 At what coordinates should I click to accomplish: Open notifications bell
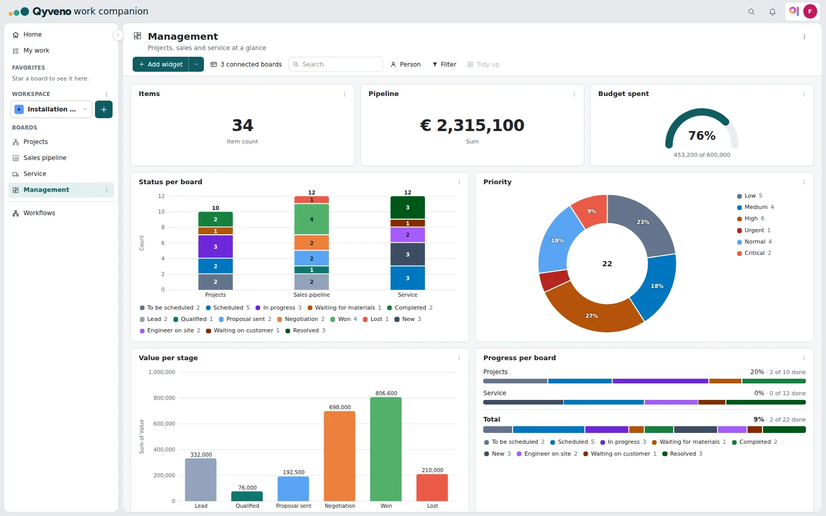click(772, 12)
